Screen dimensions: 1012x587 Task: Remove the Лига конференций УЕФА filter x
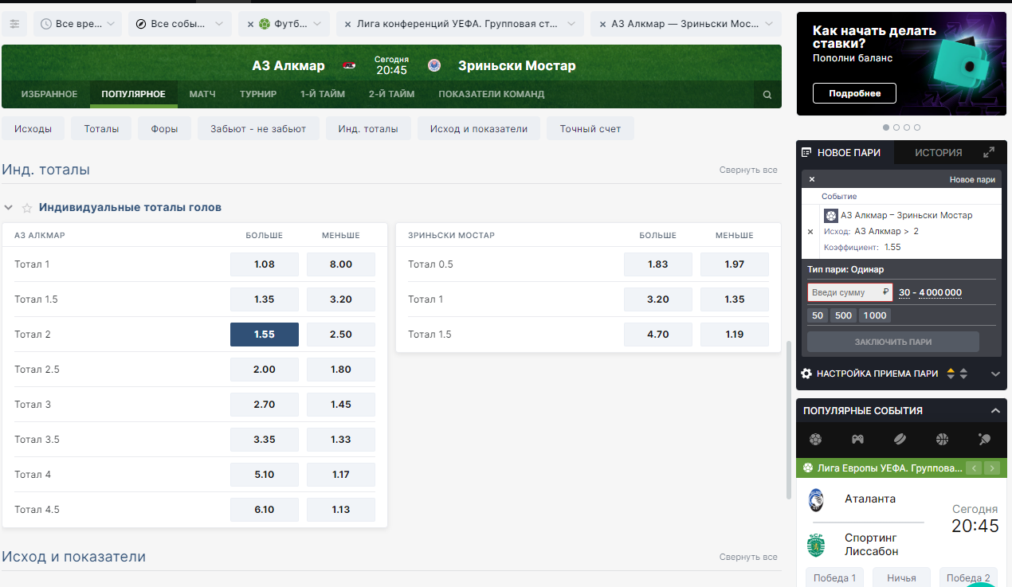347,25
